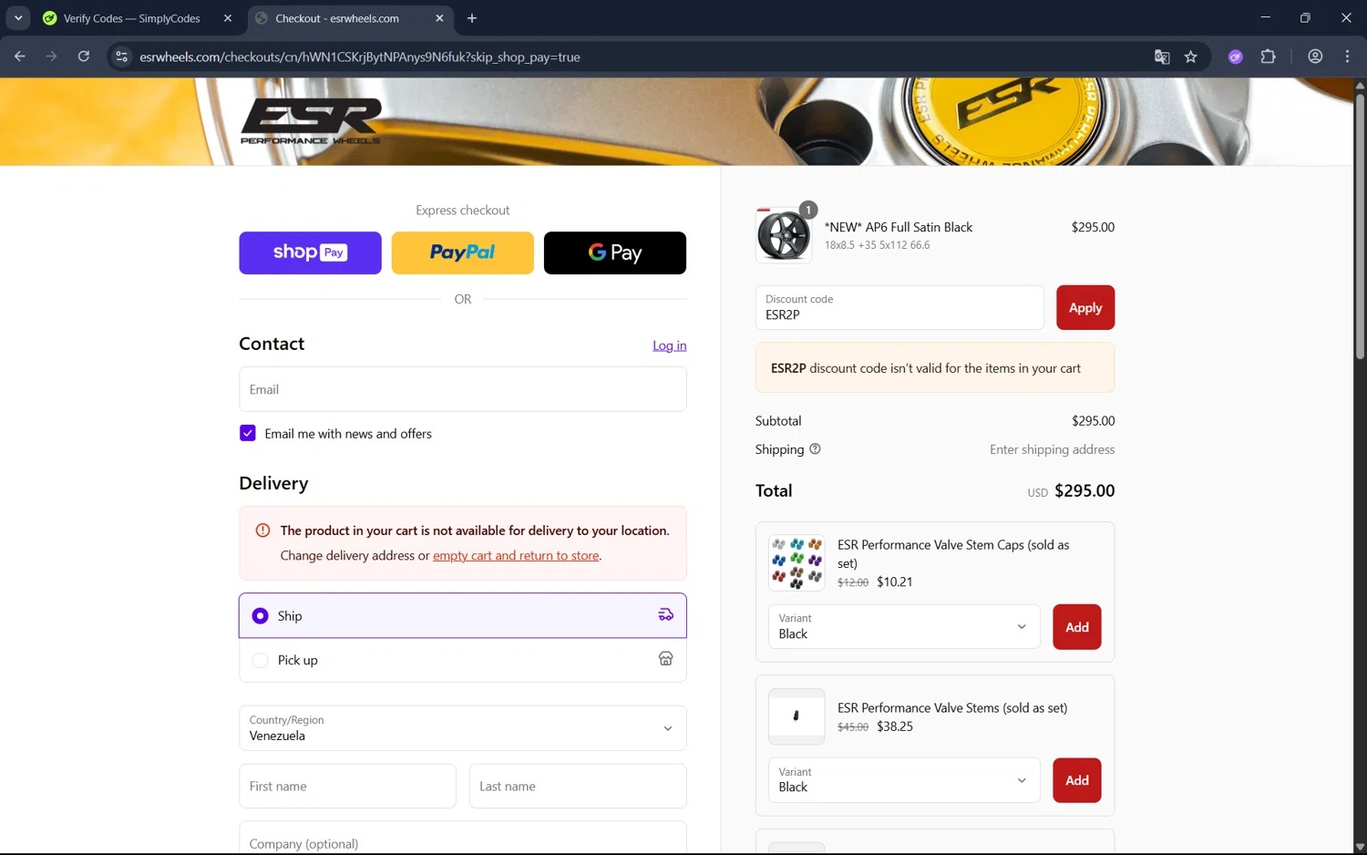Click the scrollbar down arrow
This screenshot has width=1367, height=855.
point(1360,847)
